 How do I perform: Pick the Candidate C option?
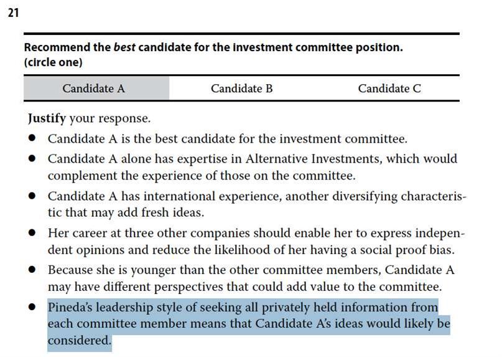tap(389, 88)
